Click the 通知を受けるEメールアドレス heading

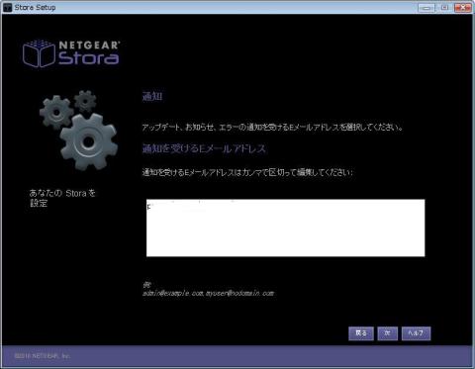pos(204,148)
